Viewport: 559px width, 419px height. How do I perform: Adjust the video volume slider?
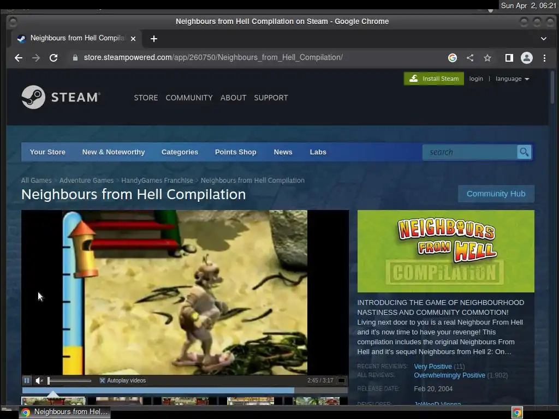click(69, 380)
